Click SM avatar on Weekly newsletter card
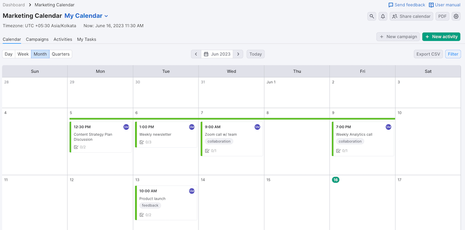Image resolution: width=465 pixels, height=230 pixels. [x=192, y=127]
